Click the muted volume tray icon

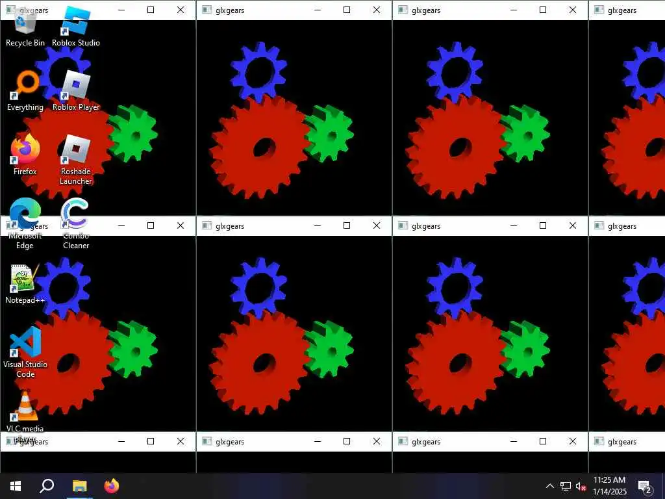click(581, 486)
